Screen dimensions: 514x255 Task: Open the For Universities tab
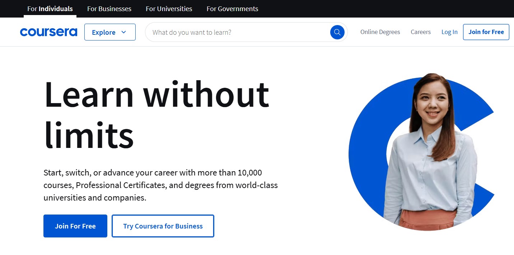click(169, 9)
